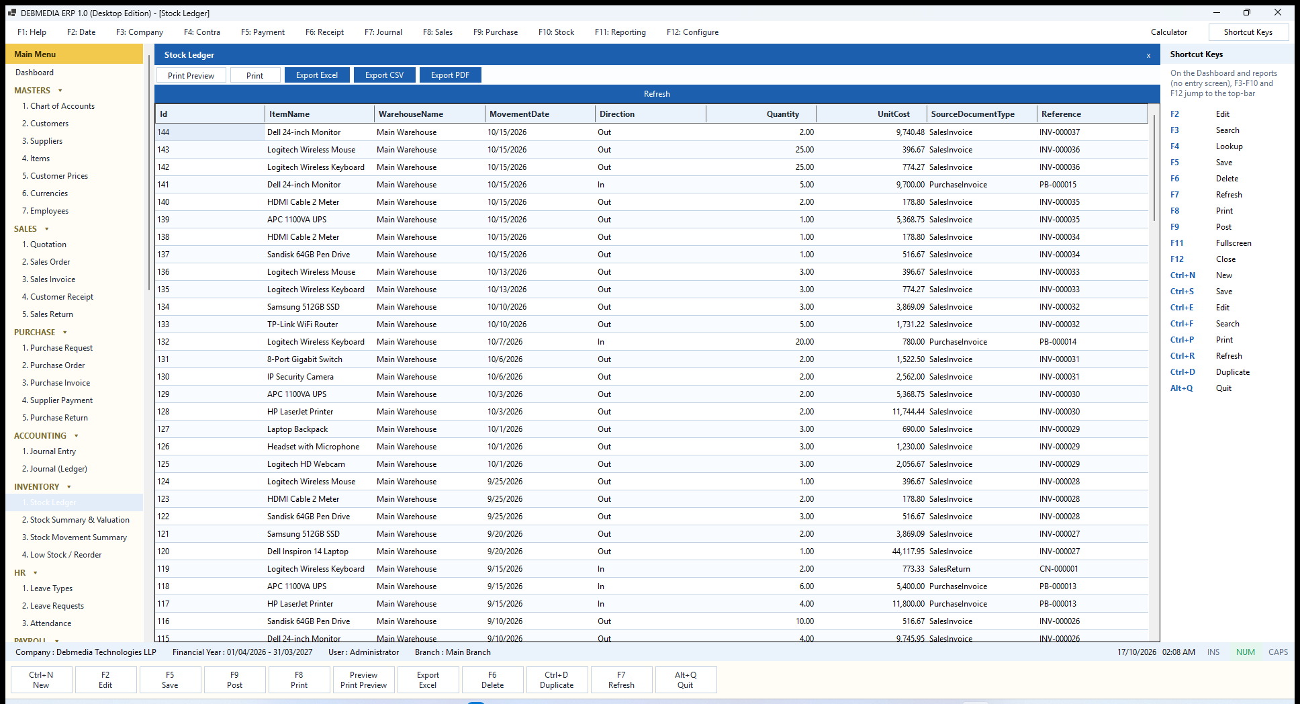
Task: Click the blue Refresh bar above the table
Action: (657, 94)
